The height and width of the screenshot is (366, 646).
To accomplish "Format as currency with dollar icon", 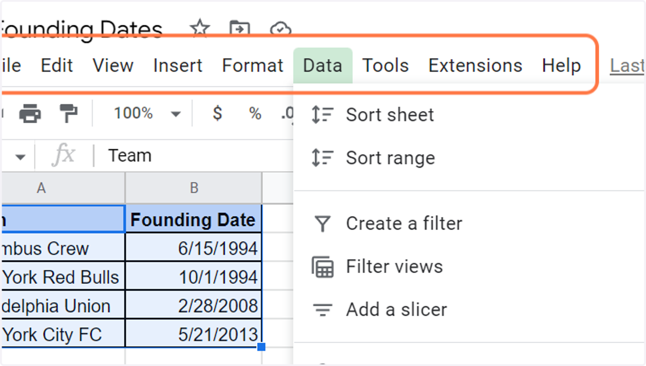I will tap(217, 113).
